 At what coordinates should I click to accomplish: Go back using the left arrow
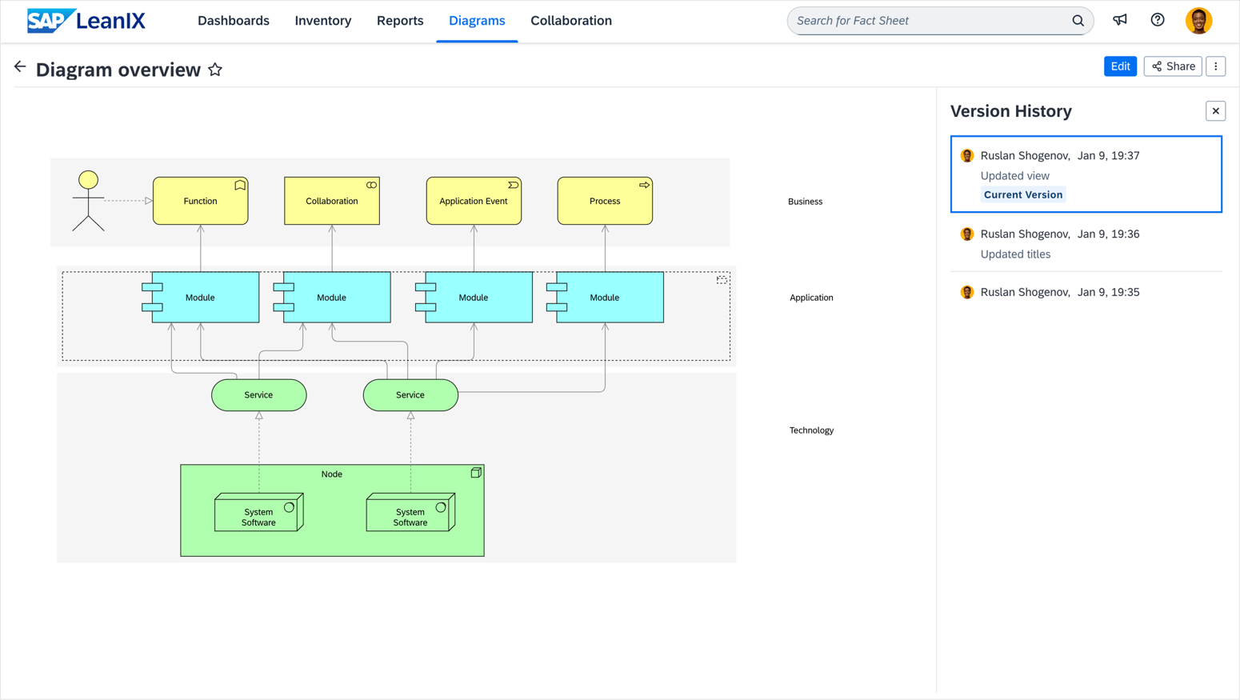(x=20, y=67)
